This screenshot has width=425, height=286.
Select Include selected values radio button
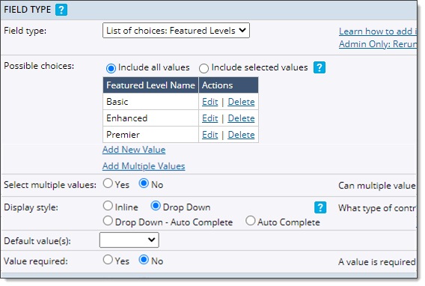pos(204,68)
